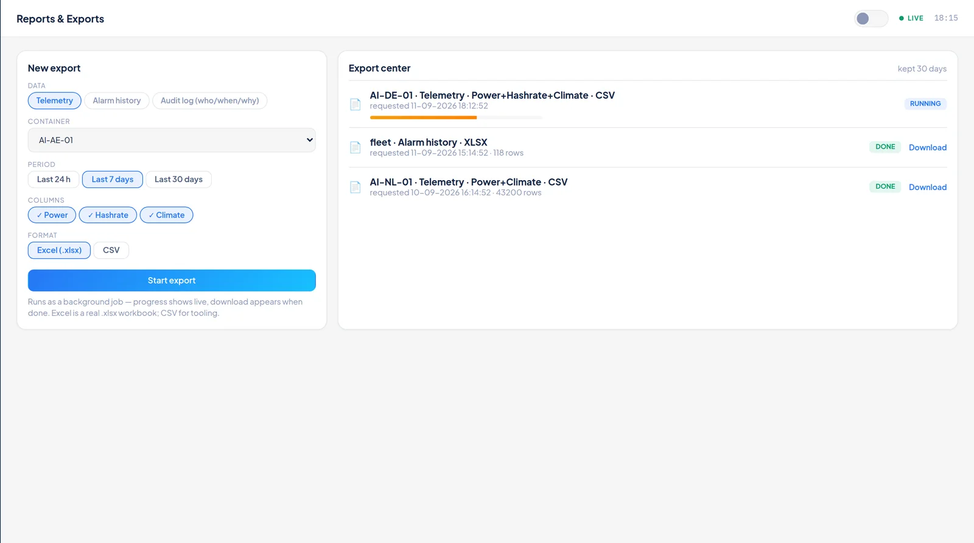Set period to Last 30 days
This screenshot has height=543, width=974.
(178, 180)
